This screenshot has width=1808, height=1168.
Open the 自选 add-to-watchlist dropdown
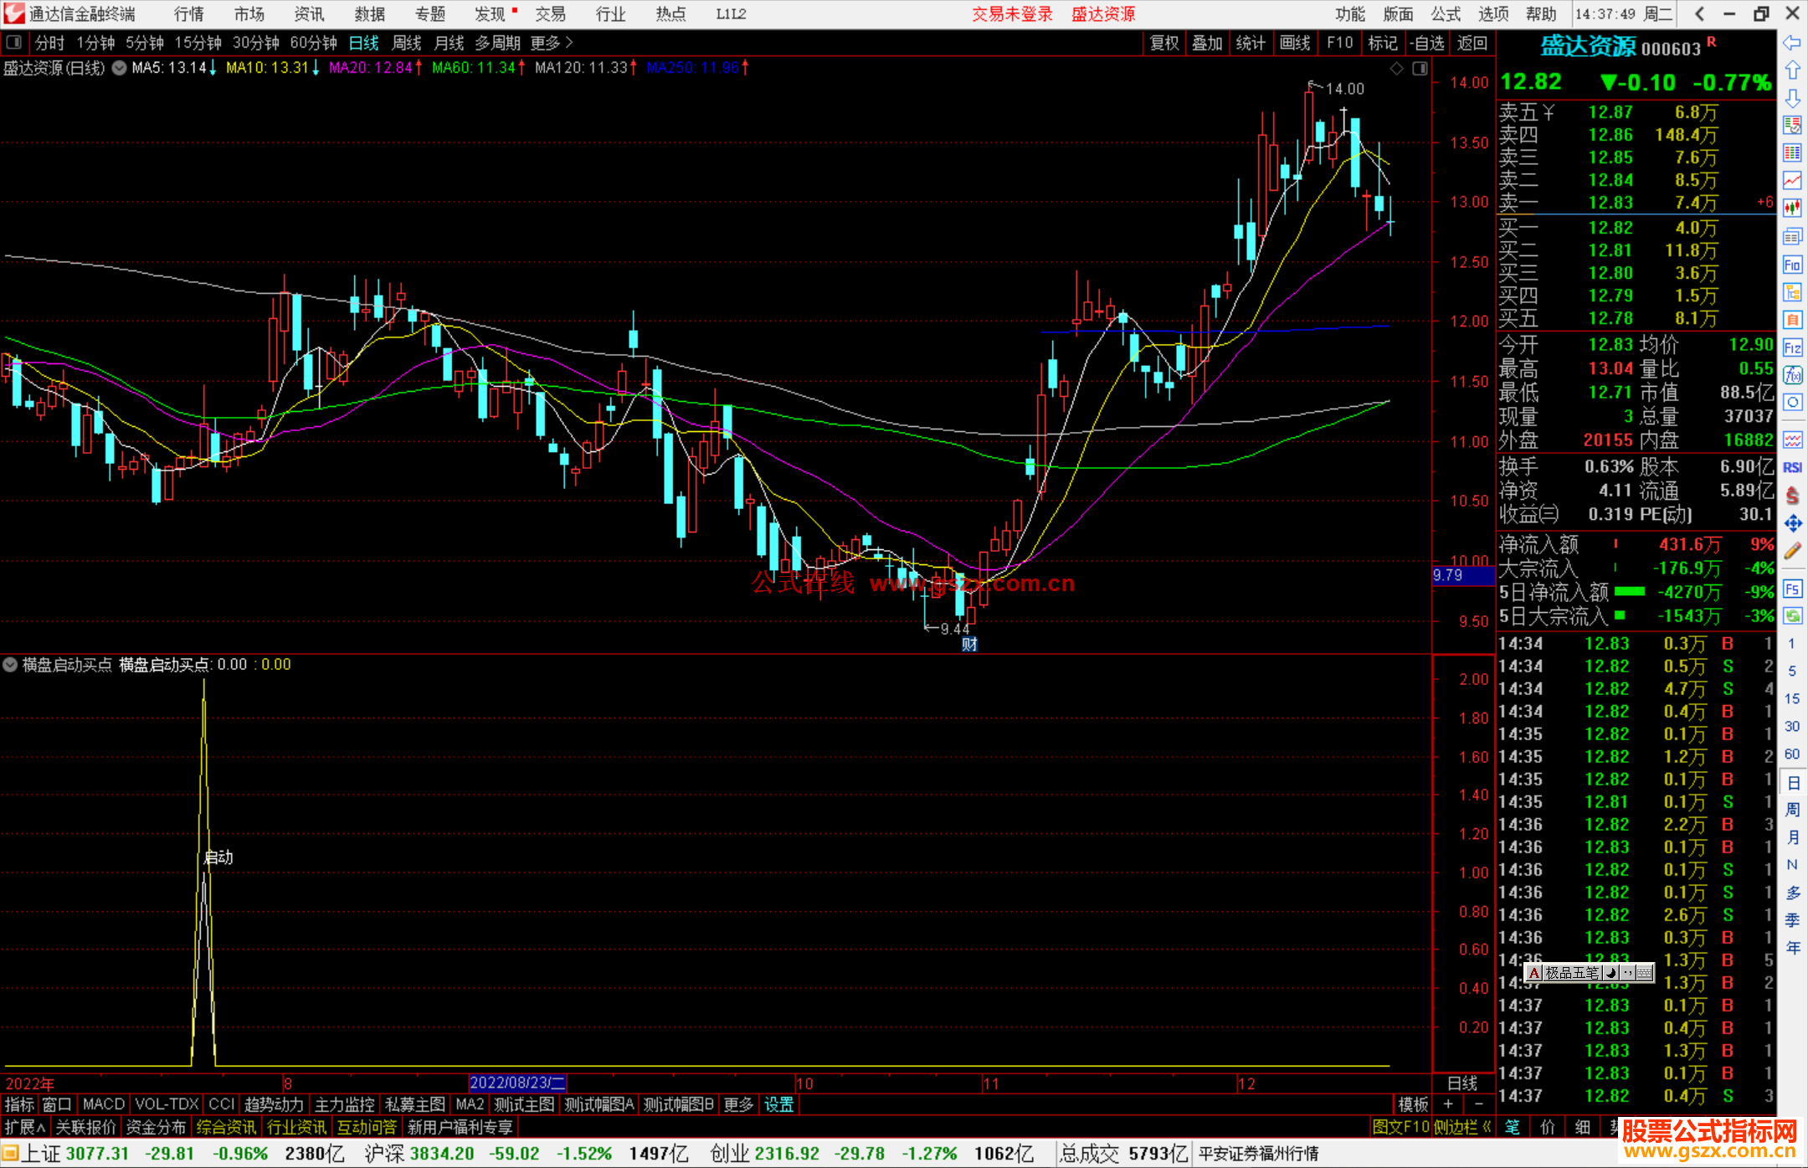1426,43
